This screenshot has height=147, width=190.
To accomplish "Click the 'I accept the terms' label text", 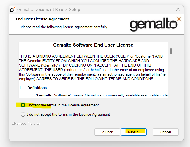I will pos(63,105).
